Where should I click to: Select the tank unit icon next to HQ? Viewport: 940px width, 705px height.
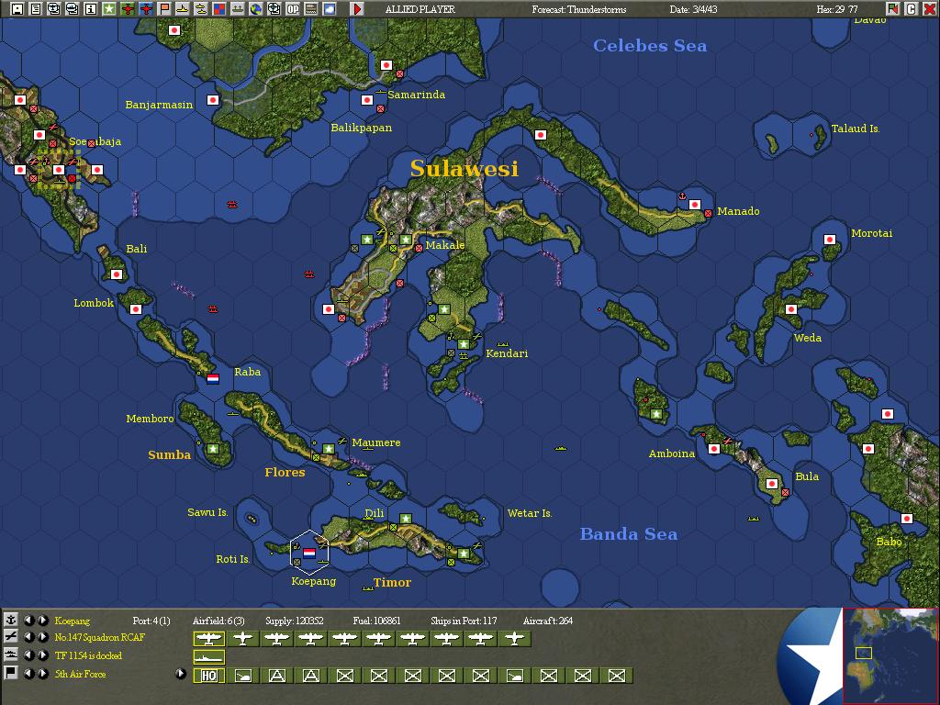(242, 676)
